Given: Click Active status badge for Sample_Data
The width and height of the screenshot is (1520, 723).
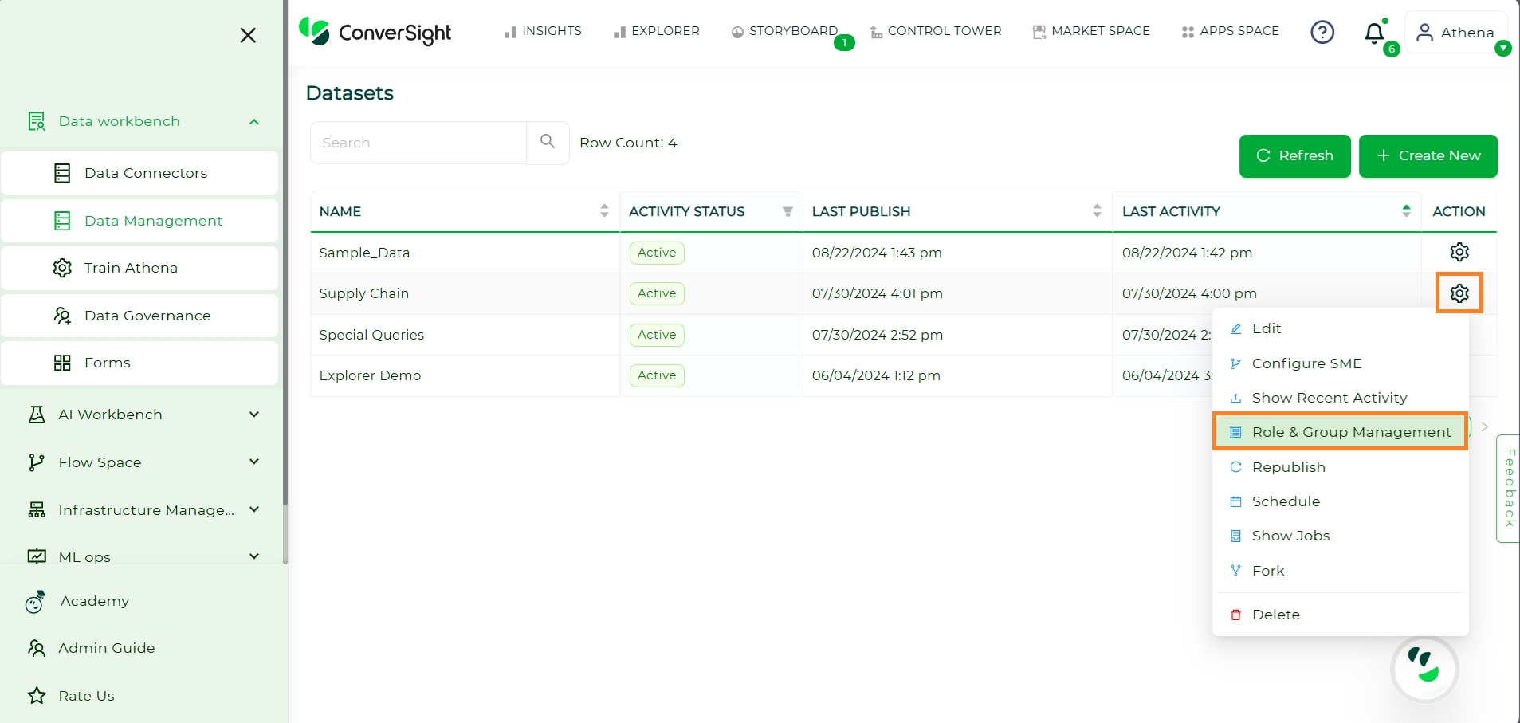Looking at the screenshot, I should click(x=657, y=253).
